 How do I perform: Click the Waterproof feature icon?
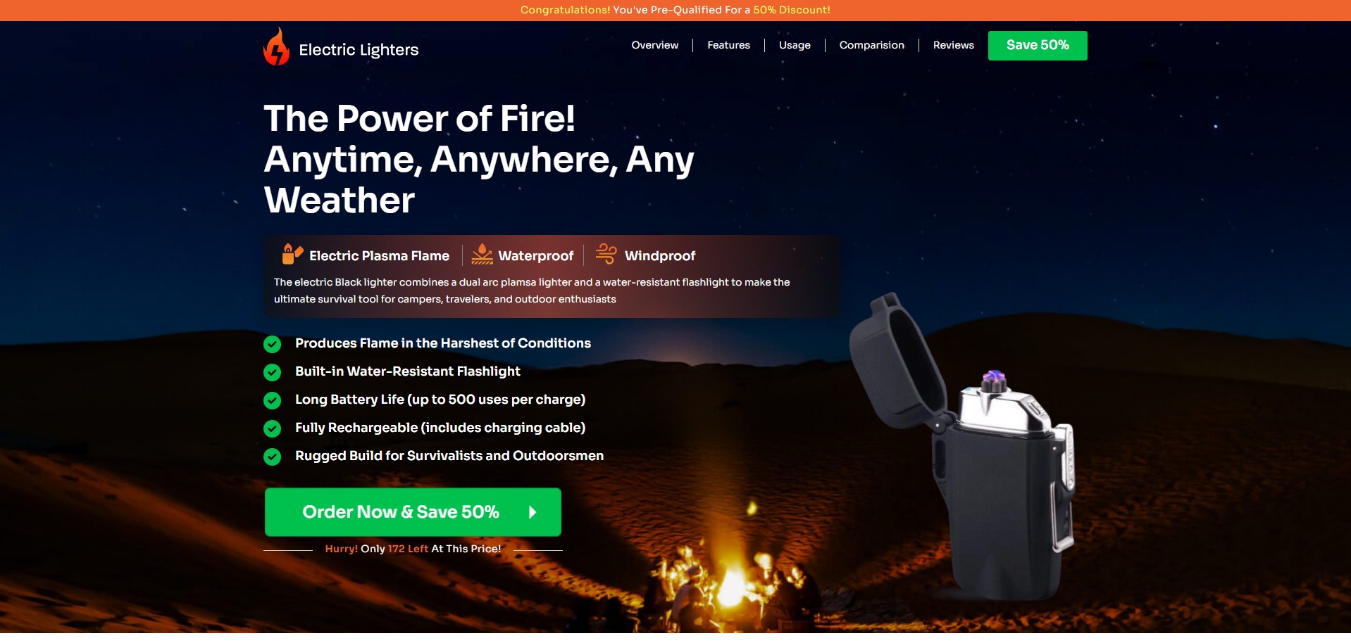482,254
